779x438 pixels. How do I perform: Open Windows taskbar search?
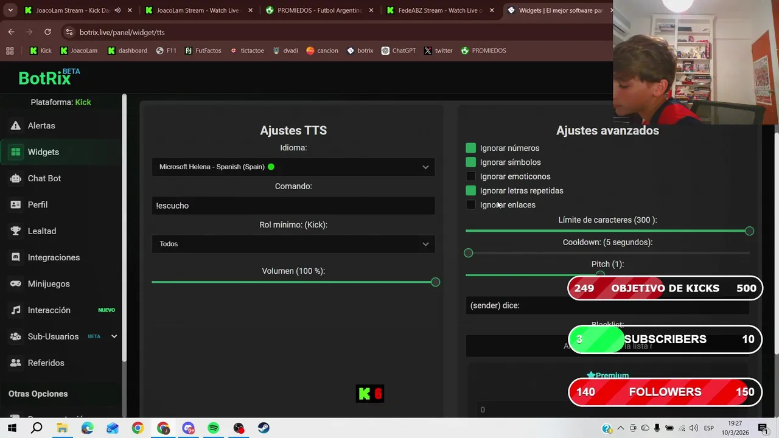pyautogui.click(x=37, y=428)
